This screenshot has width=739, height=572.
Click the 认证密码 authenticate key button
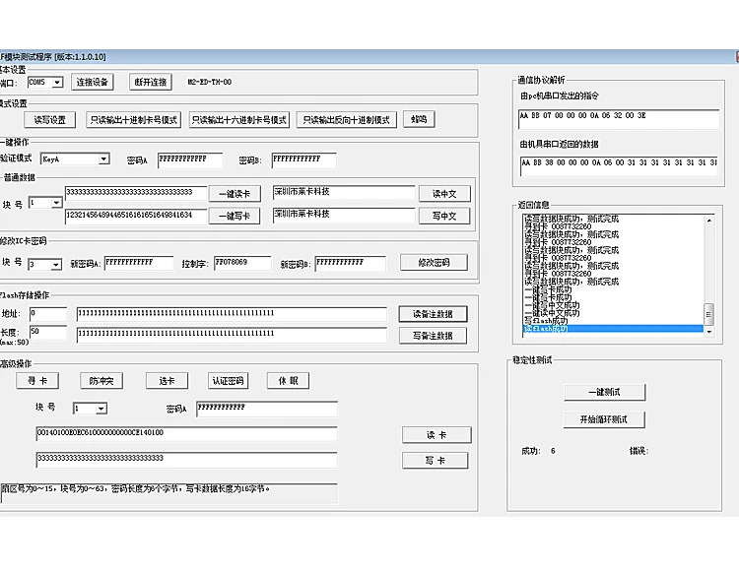click(x=229, y=381)
